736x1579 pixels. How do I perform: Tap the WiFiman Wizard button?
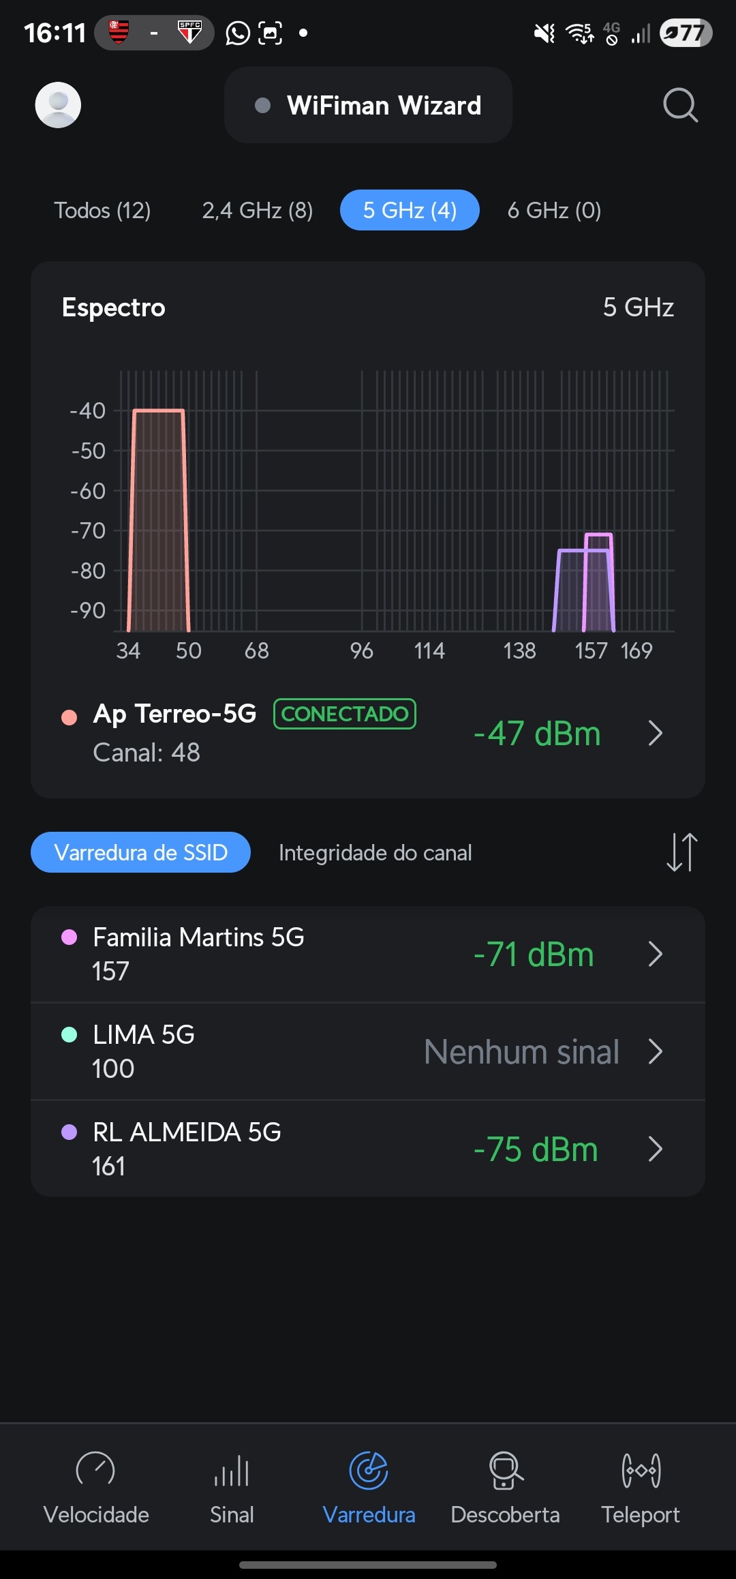368,105
